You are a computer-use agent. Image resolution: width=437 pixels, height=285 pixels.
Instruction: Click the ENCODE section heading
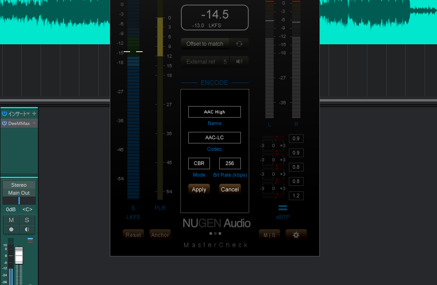[x=214, y=83]
